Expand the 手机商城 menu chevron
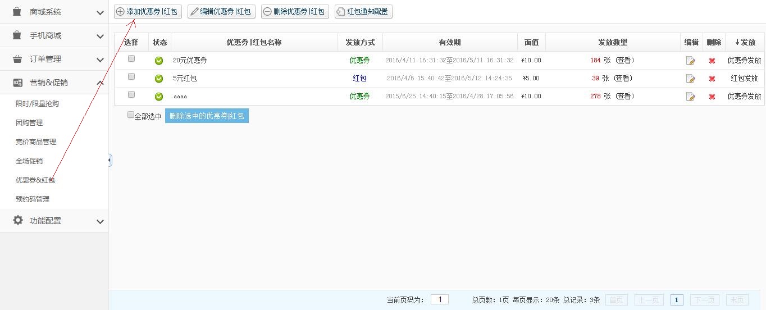 click(x=100, y=36)
